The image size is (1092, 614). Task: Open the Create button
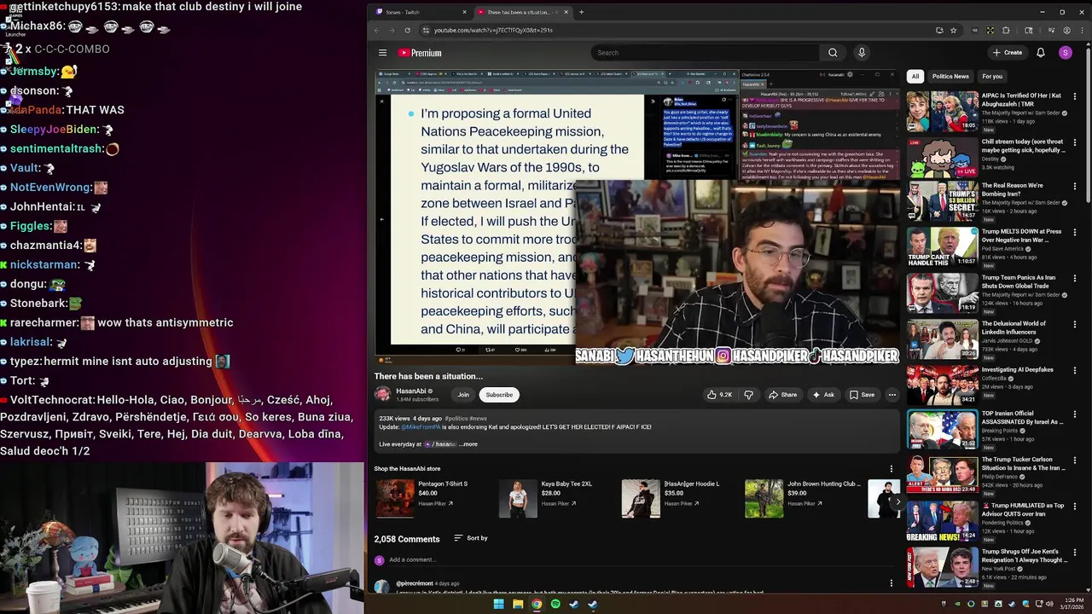coord(1008,53)
